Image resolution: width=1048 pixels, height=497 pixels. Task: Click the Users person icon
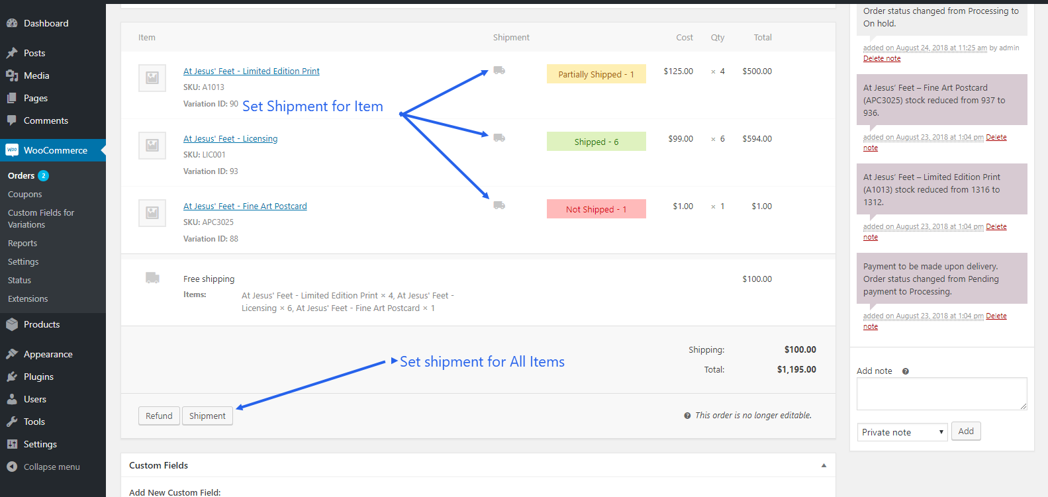[x=12, y=399]
